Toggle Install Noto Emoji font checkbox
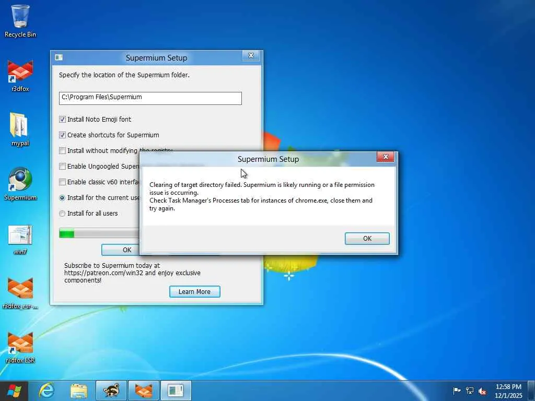This screenshot has height=401, width=535. point(62,120)
